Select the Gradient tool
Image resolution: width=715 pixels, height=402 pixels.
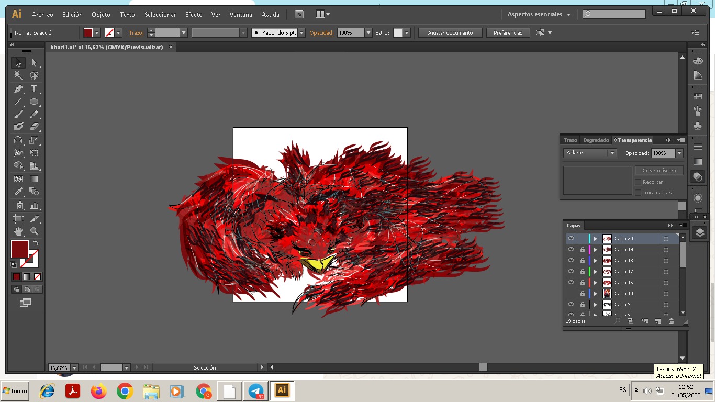tap(34, 179)
